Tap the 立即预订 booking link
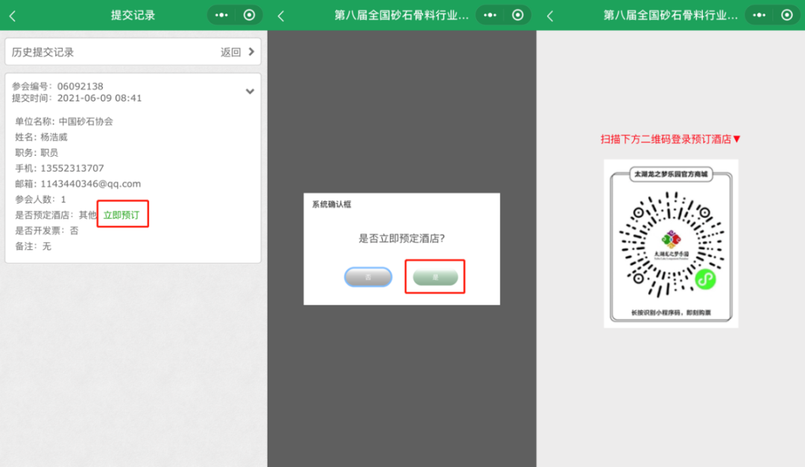The width and height of the screenshot is (805, 467). (122, 214)
